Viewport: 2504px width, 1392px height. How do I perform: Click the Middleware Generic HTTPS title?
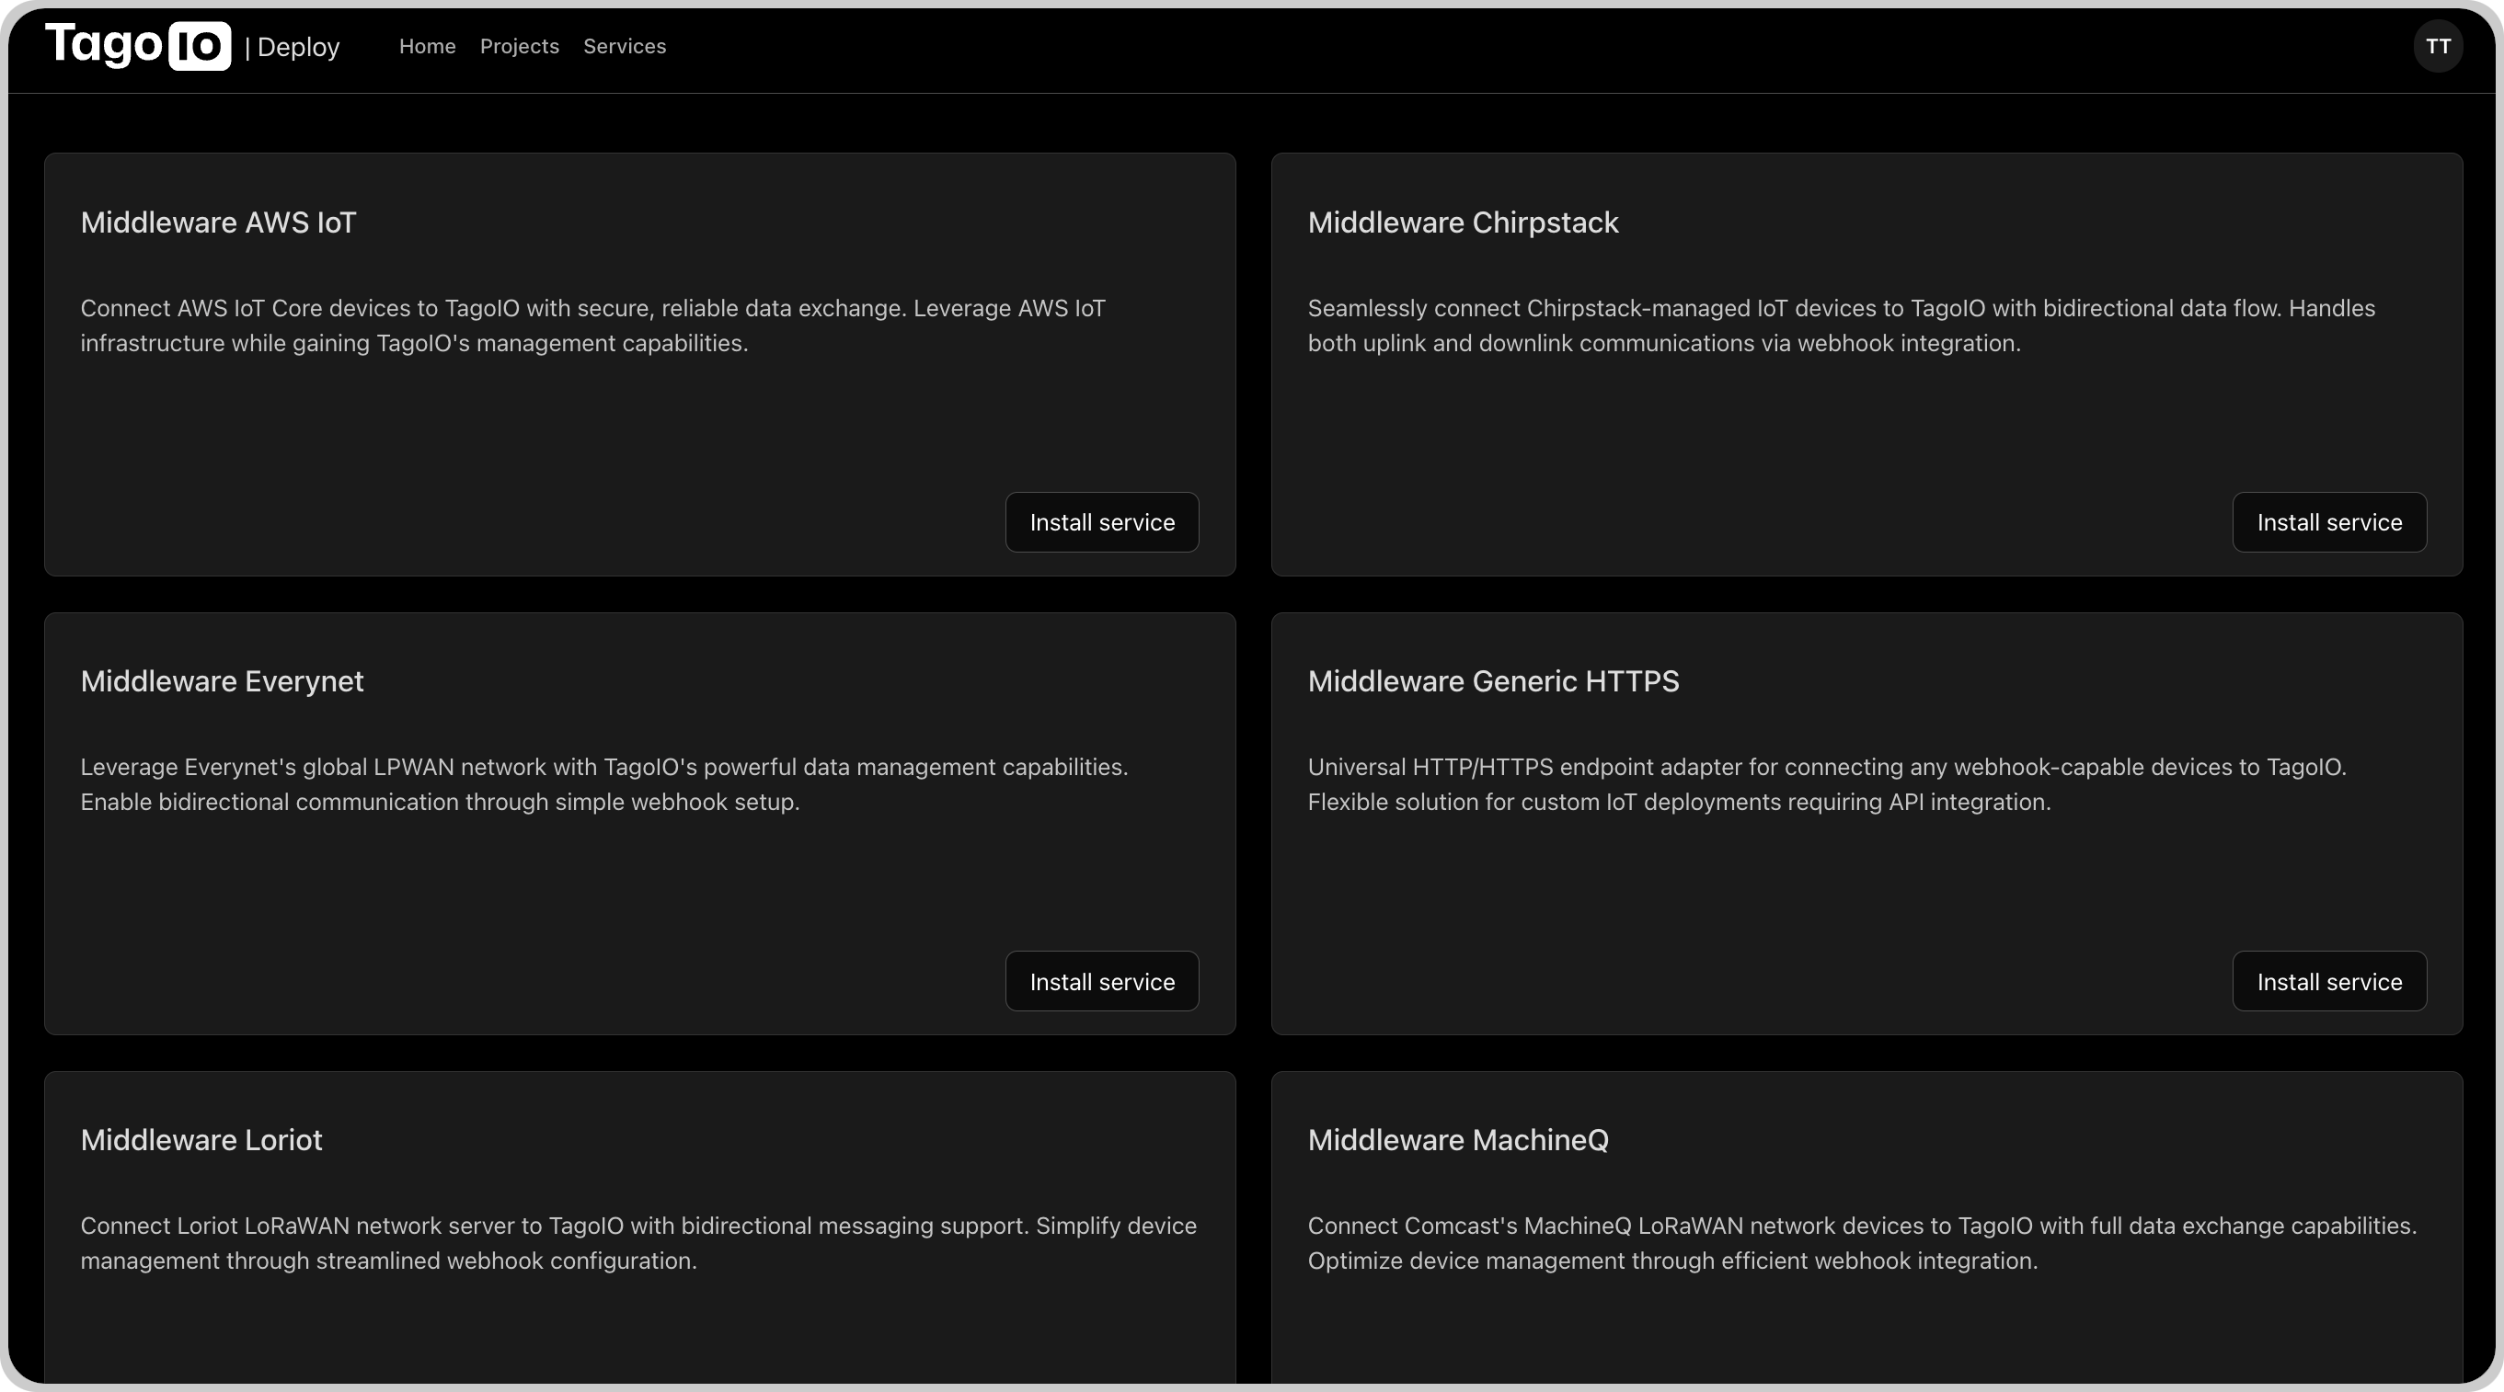[x=1492, y=681]
